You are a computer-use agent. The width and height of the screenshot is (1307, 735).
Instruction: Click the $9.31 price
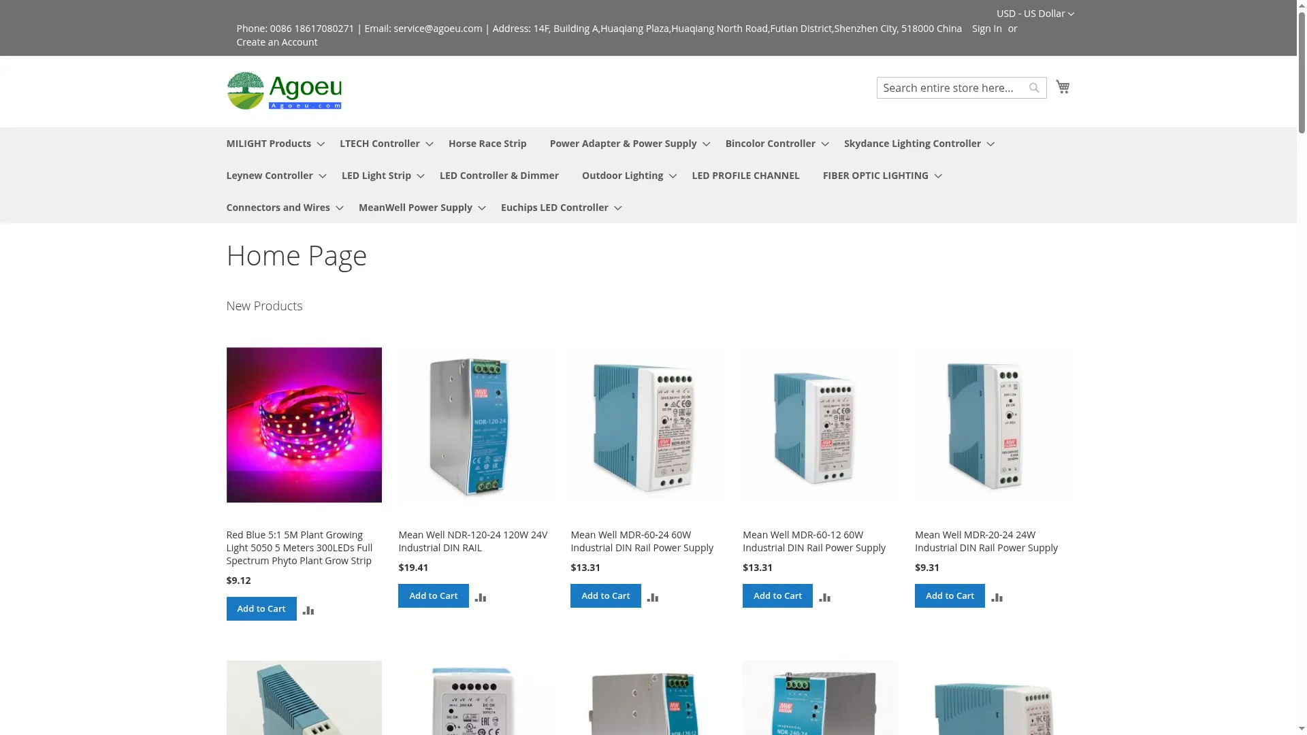(x=927, y=568)
